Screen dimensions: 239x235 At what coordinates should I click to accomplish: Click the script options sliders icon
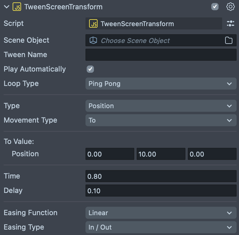230,24
